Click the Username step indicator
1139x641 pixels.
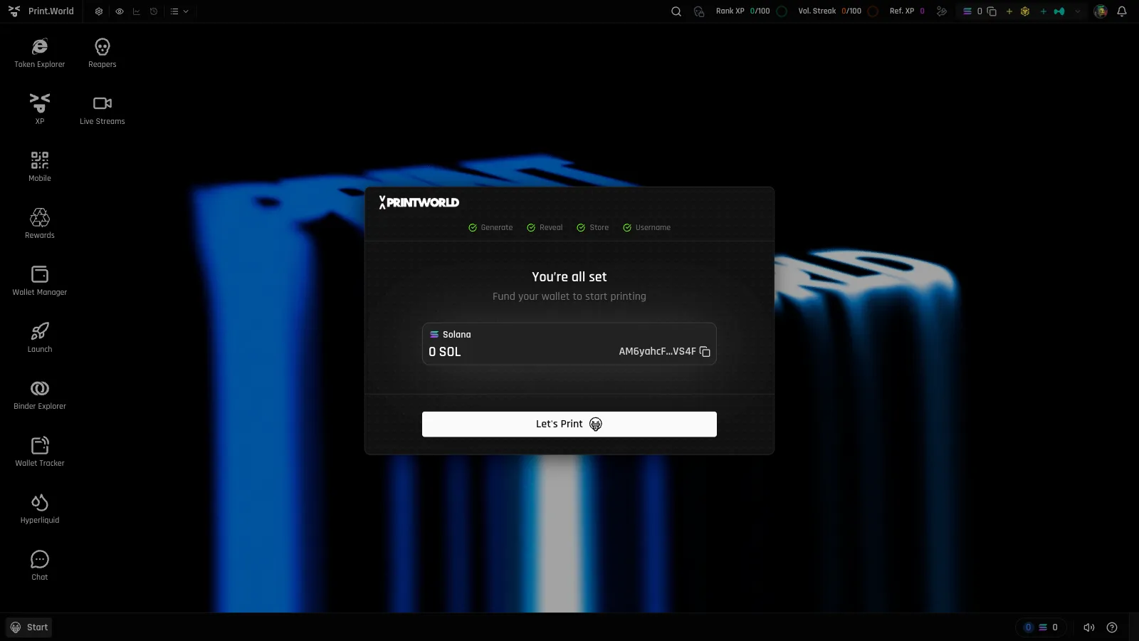(646, 228)
